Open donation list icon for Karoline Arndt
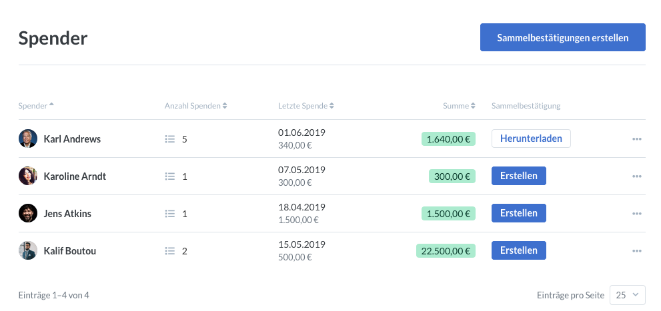 [x=169, y=176]
